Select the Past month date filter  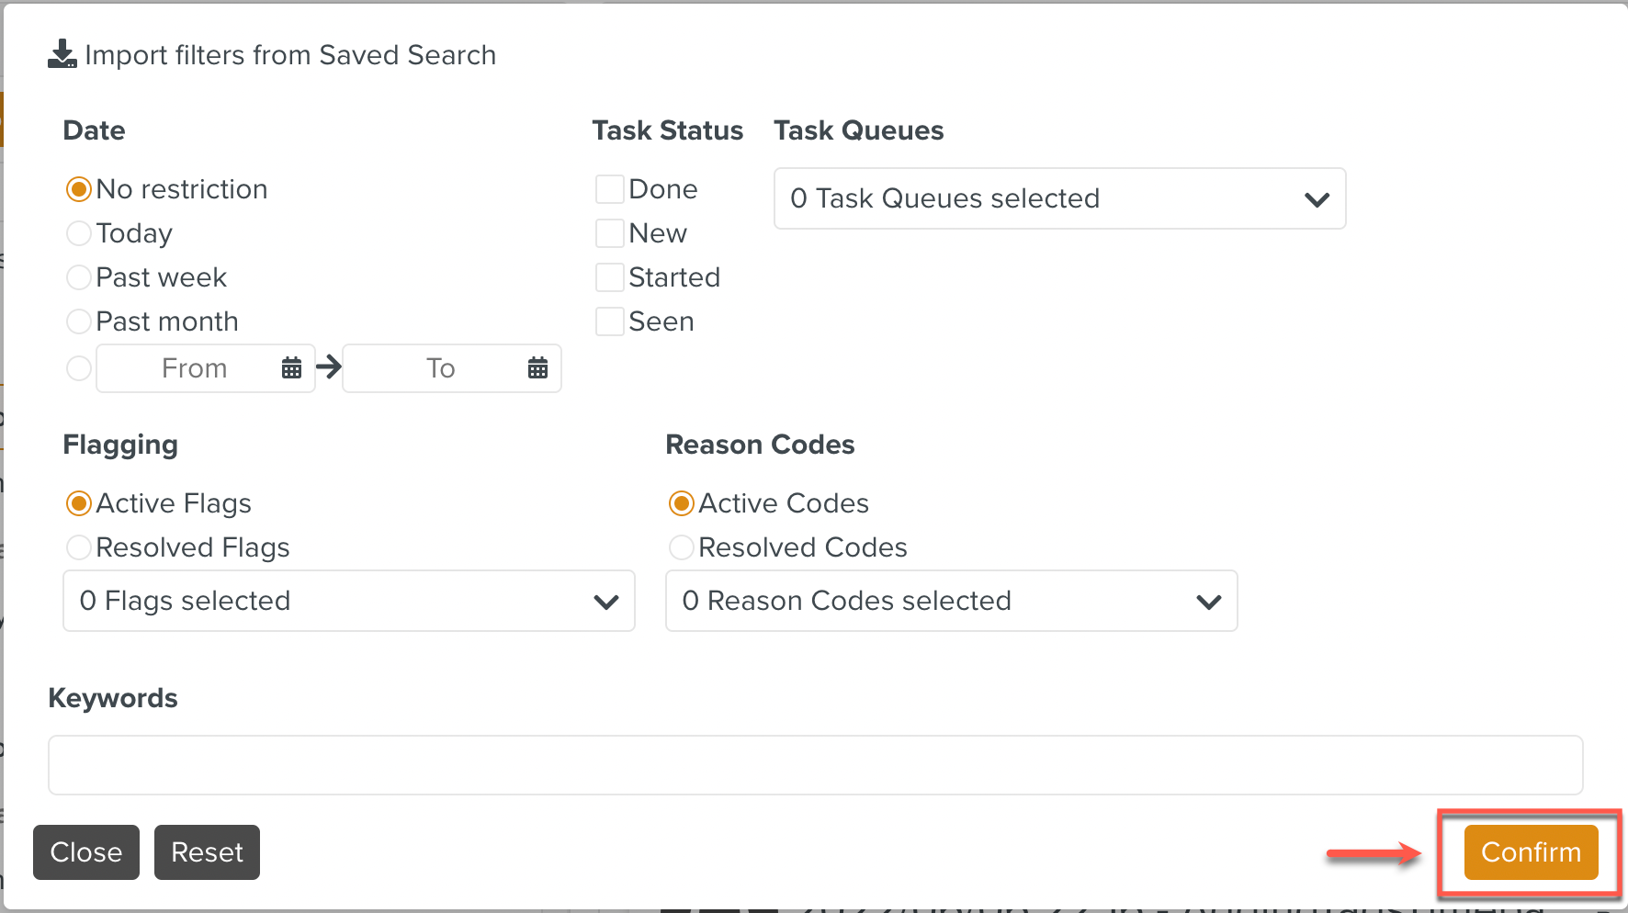pos(79,321)
